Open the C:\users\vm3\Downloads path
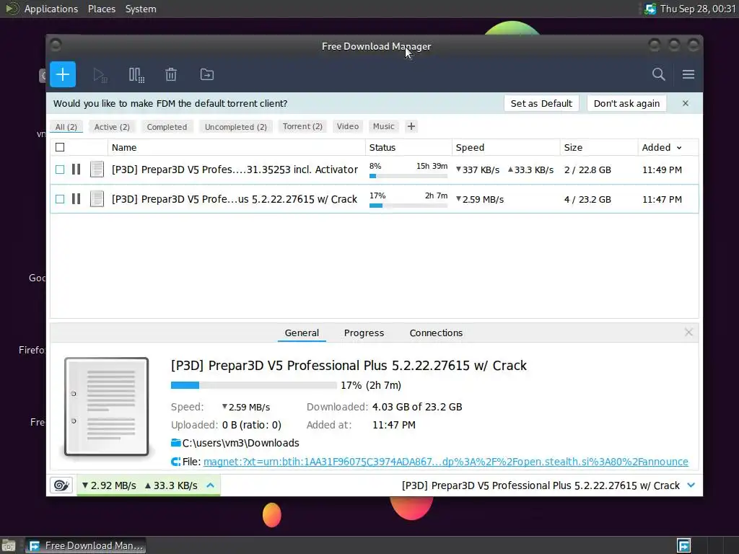The image size is (739, 554). coord(240,443)
